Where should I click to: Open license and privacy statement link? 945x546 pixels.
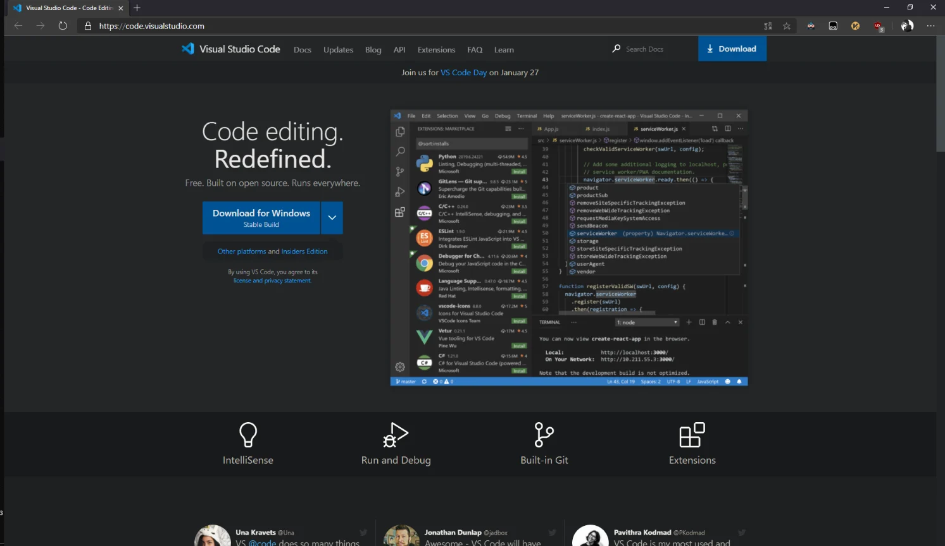coord(272,281)
